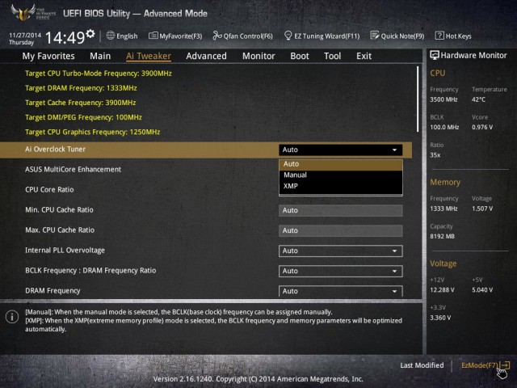Viewport: 517px width, 388px height.
Task: Click the 14:49 clock time
Action: click(65, 37)
